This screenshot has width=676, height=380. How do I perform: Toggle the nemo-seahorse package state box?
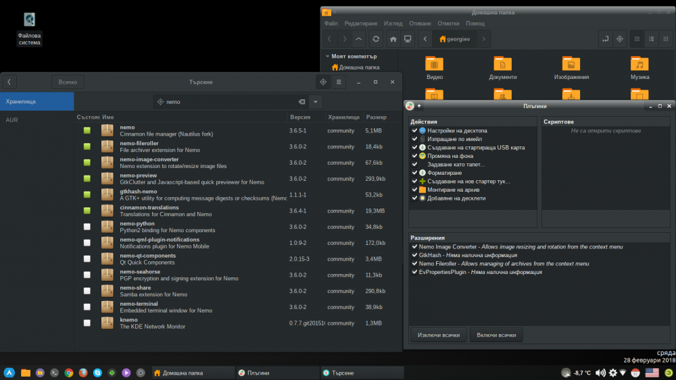coord(87,275)
